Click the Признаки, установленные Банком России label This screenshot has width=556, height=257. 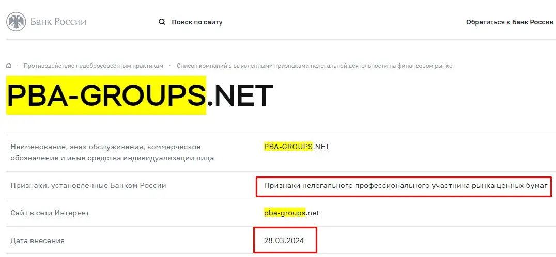click(x=88, y=185)
